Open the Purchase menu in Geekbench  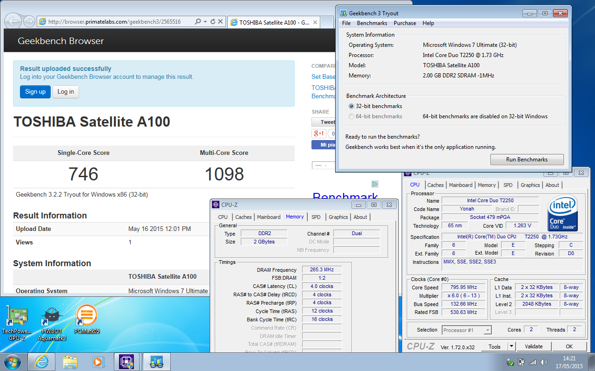tap(405, 23)
